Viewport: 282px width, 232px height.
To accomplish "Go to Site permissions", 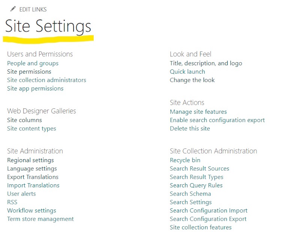I will tap(29, 71).
